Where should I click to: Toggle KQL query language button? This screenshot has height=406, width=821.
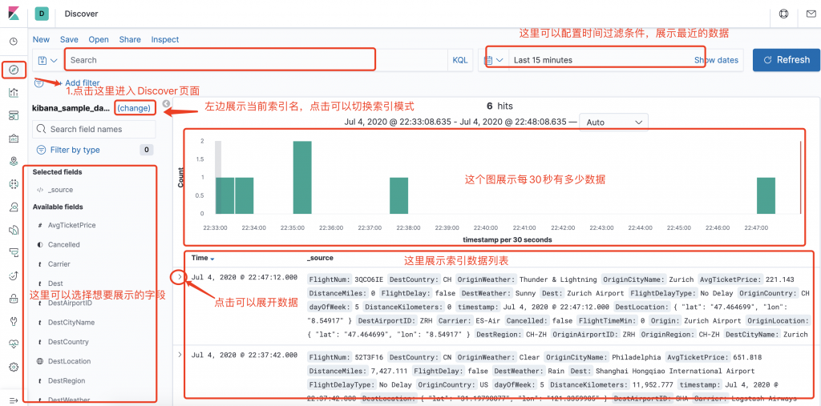(460, 60)
